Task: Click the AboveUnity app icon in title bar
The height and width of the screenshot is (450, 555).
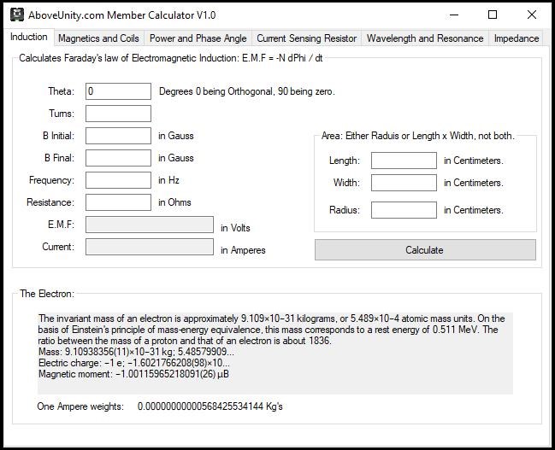Action: (17, 15)
